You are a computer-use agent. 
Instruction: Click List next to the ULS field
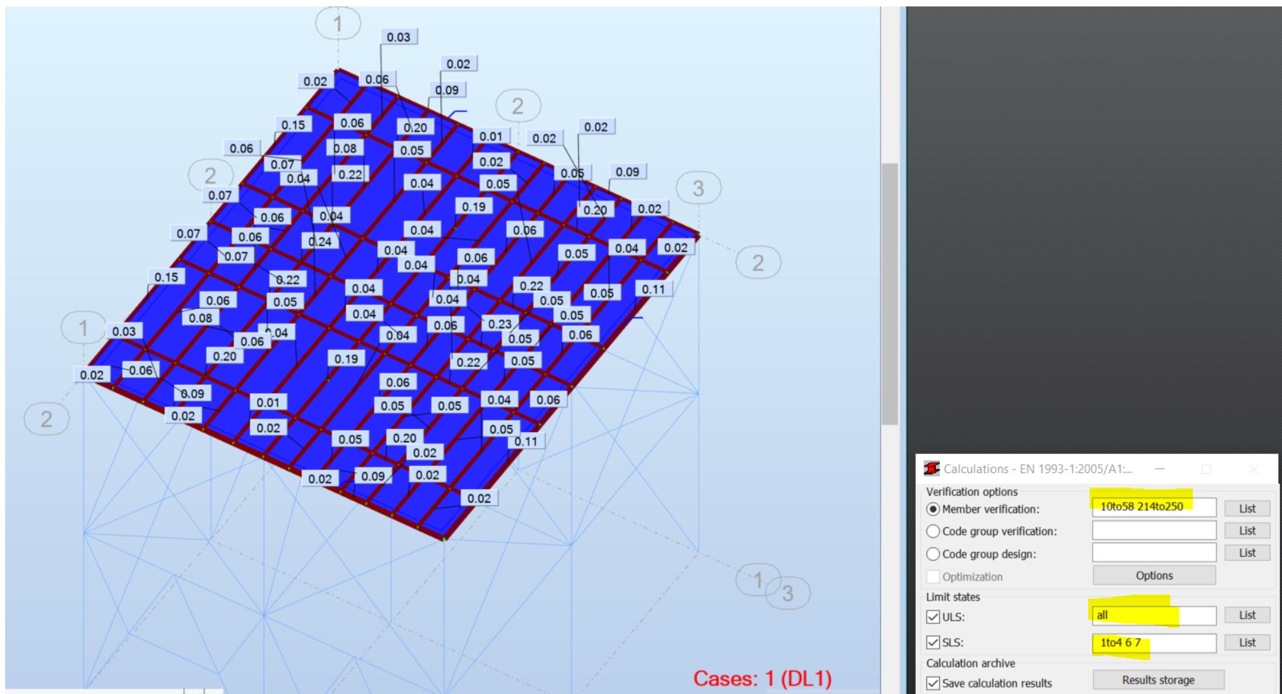coord(1247,615)
